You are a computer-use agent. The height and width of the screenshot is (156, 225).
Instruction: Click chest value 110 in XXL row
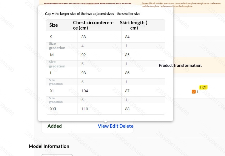click(x=85, y=109)
